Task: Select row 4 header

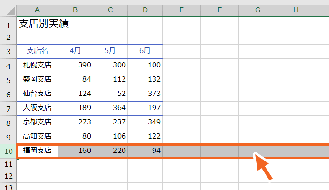Action: (x=9, y=66)
